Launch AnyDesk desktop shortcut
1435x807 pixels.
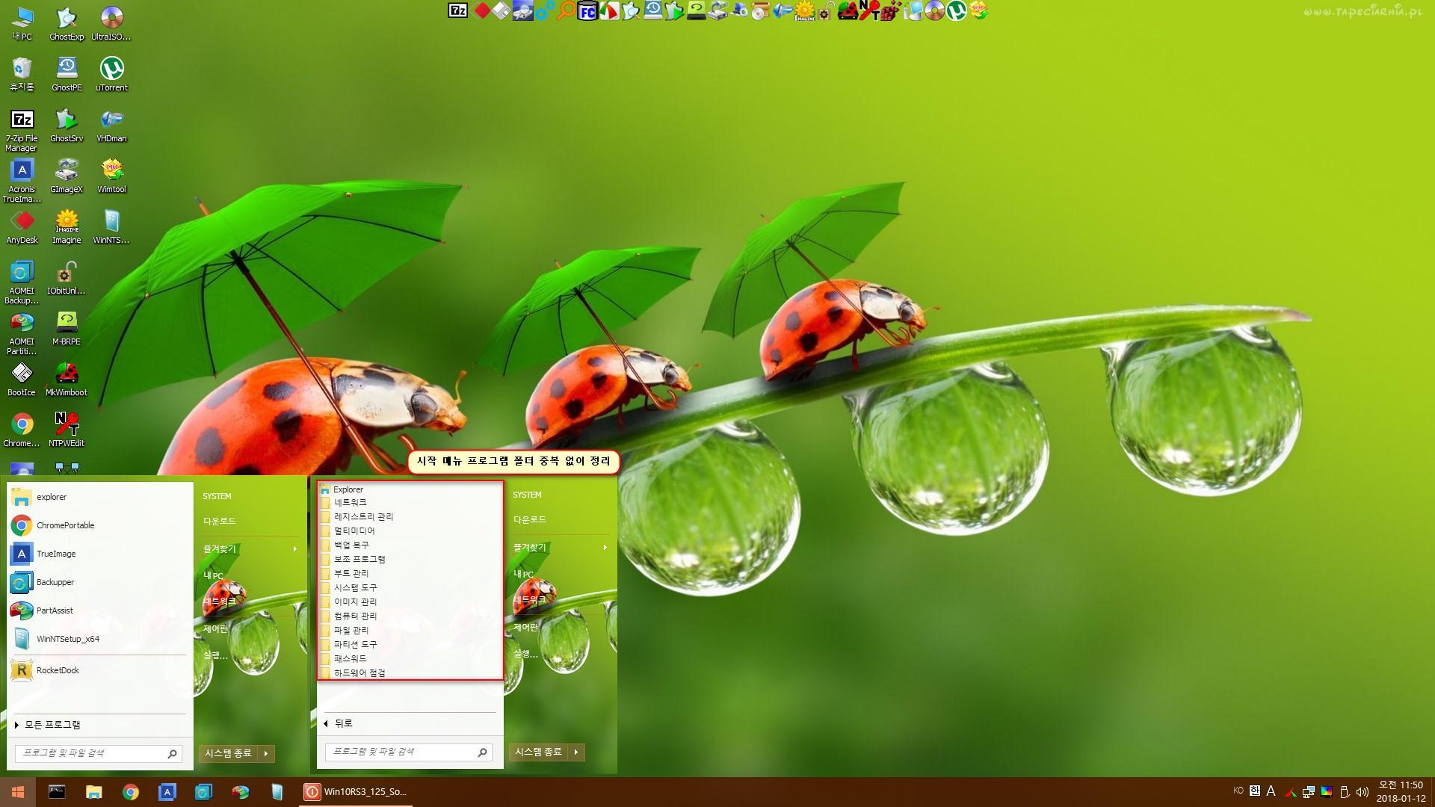22,227
